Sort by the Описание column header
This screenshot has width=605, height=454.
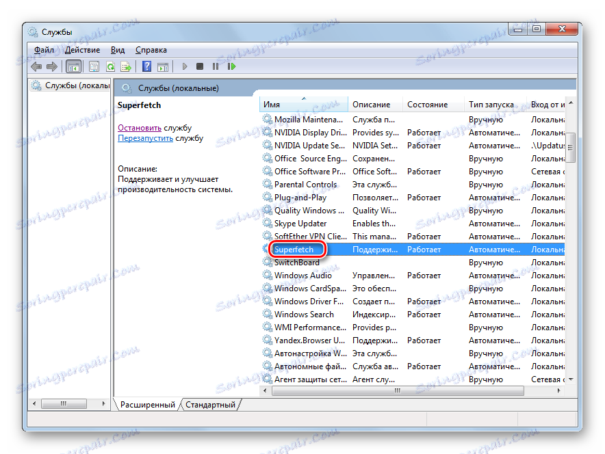(x=376, y=105)
